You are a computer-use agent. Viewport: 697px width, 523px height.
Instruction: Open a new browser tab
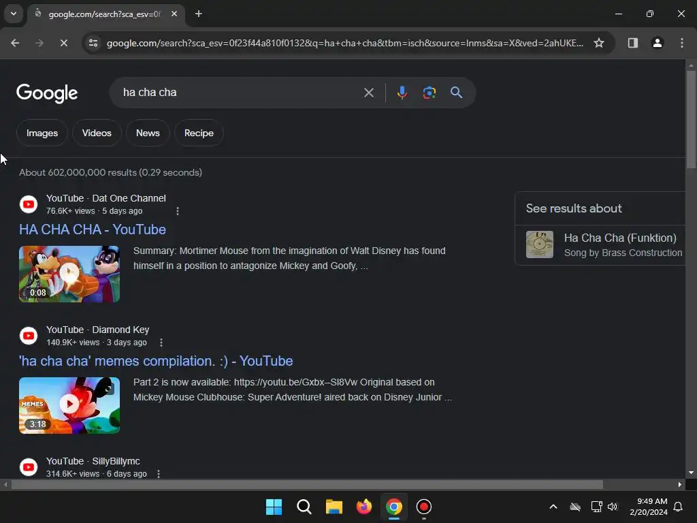coord(199,14)
